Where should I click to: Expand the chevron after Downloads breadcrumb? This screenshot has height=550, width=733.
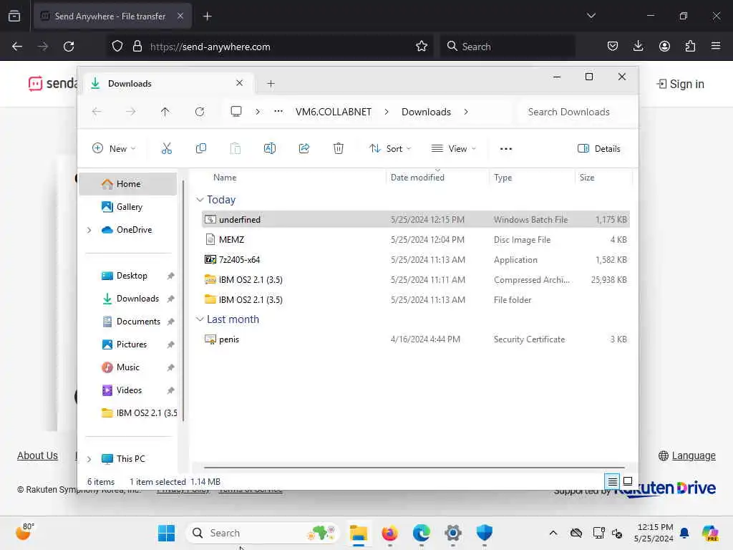466,112
